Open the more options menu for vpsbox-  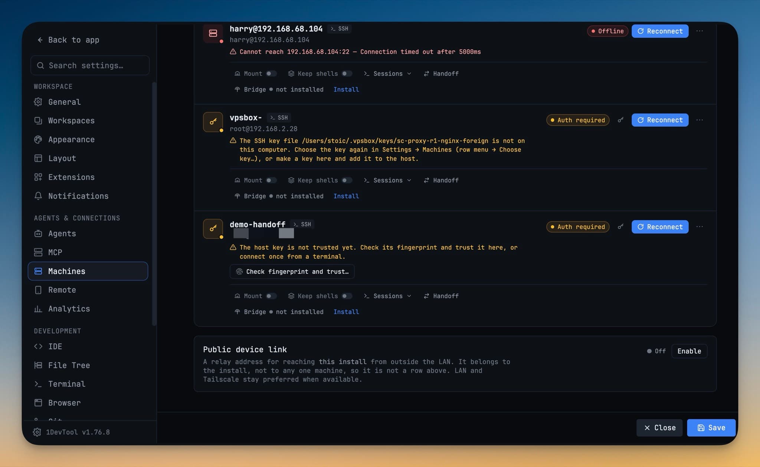point(700,120)
